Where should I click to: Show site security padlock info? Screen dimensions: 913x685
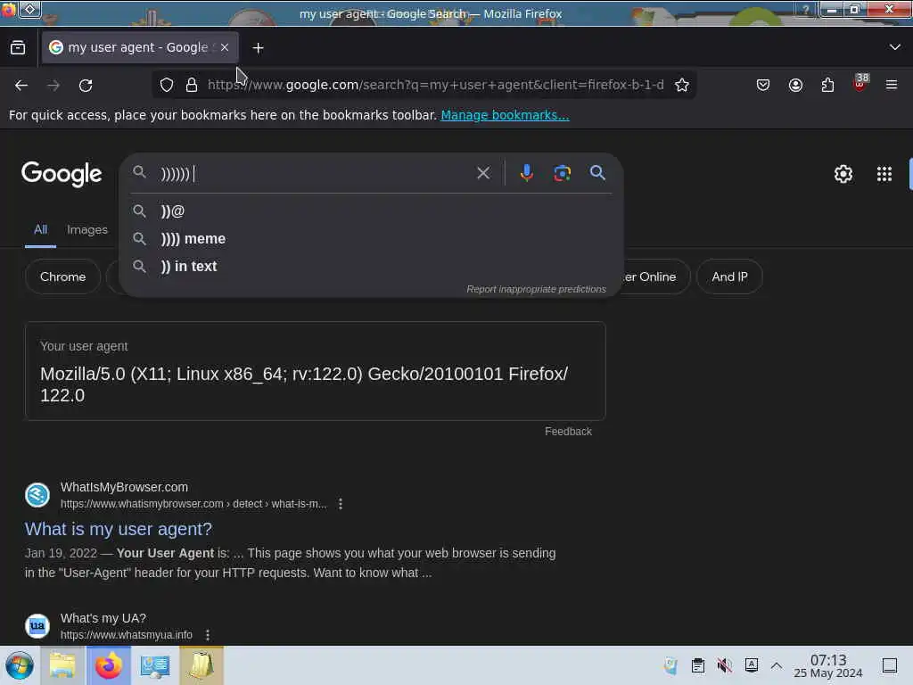[192, 85]
